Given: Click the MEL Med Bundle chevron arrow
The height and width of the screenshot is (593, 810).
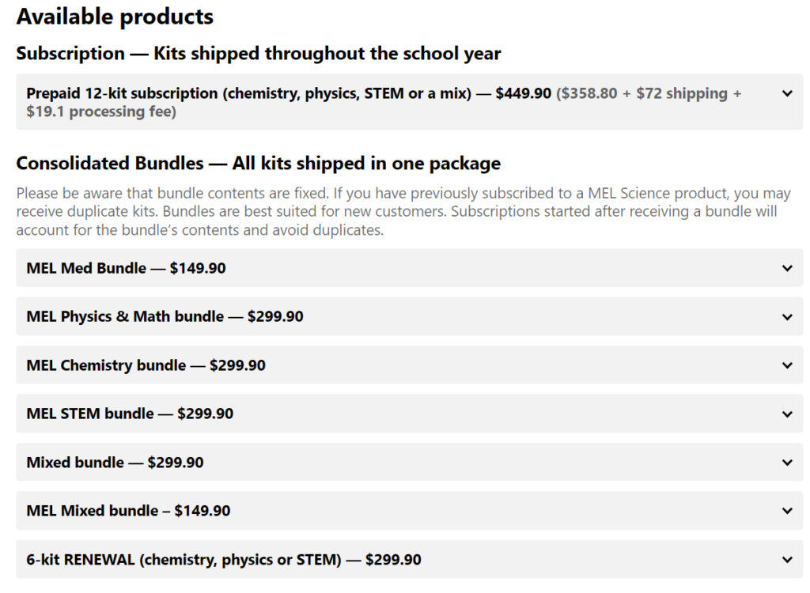Looking at the screenshot, I should 787,268.
